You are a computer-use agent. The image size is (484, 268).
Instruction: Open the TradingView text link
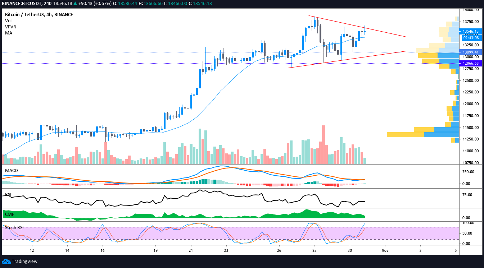coord(24,262)
